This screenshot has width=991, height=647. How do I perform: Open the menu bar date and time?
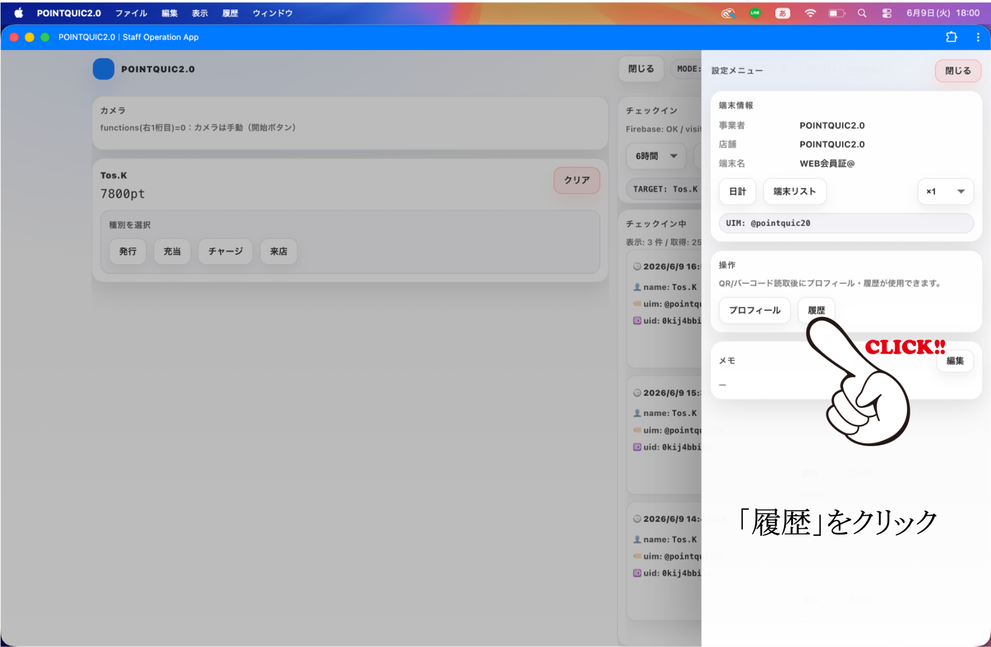point(943,13)
